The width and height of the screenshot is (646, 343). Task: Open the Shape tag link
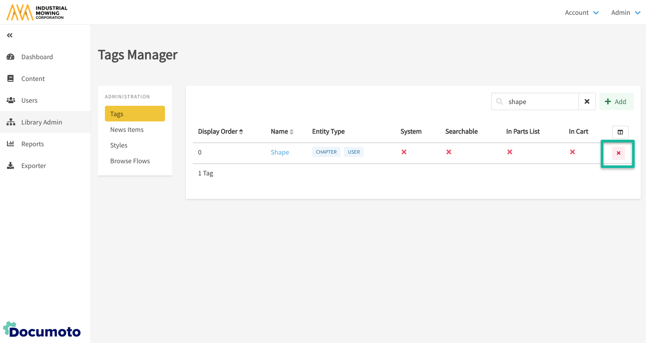279,152
